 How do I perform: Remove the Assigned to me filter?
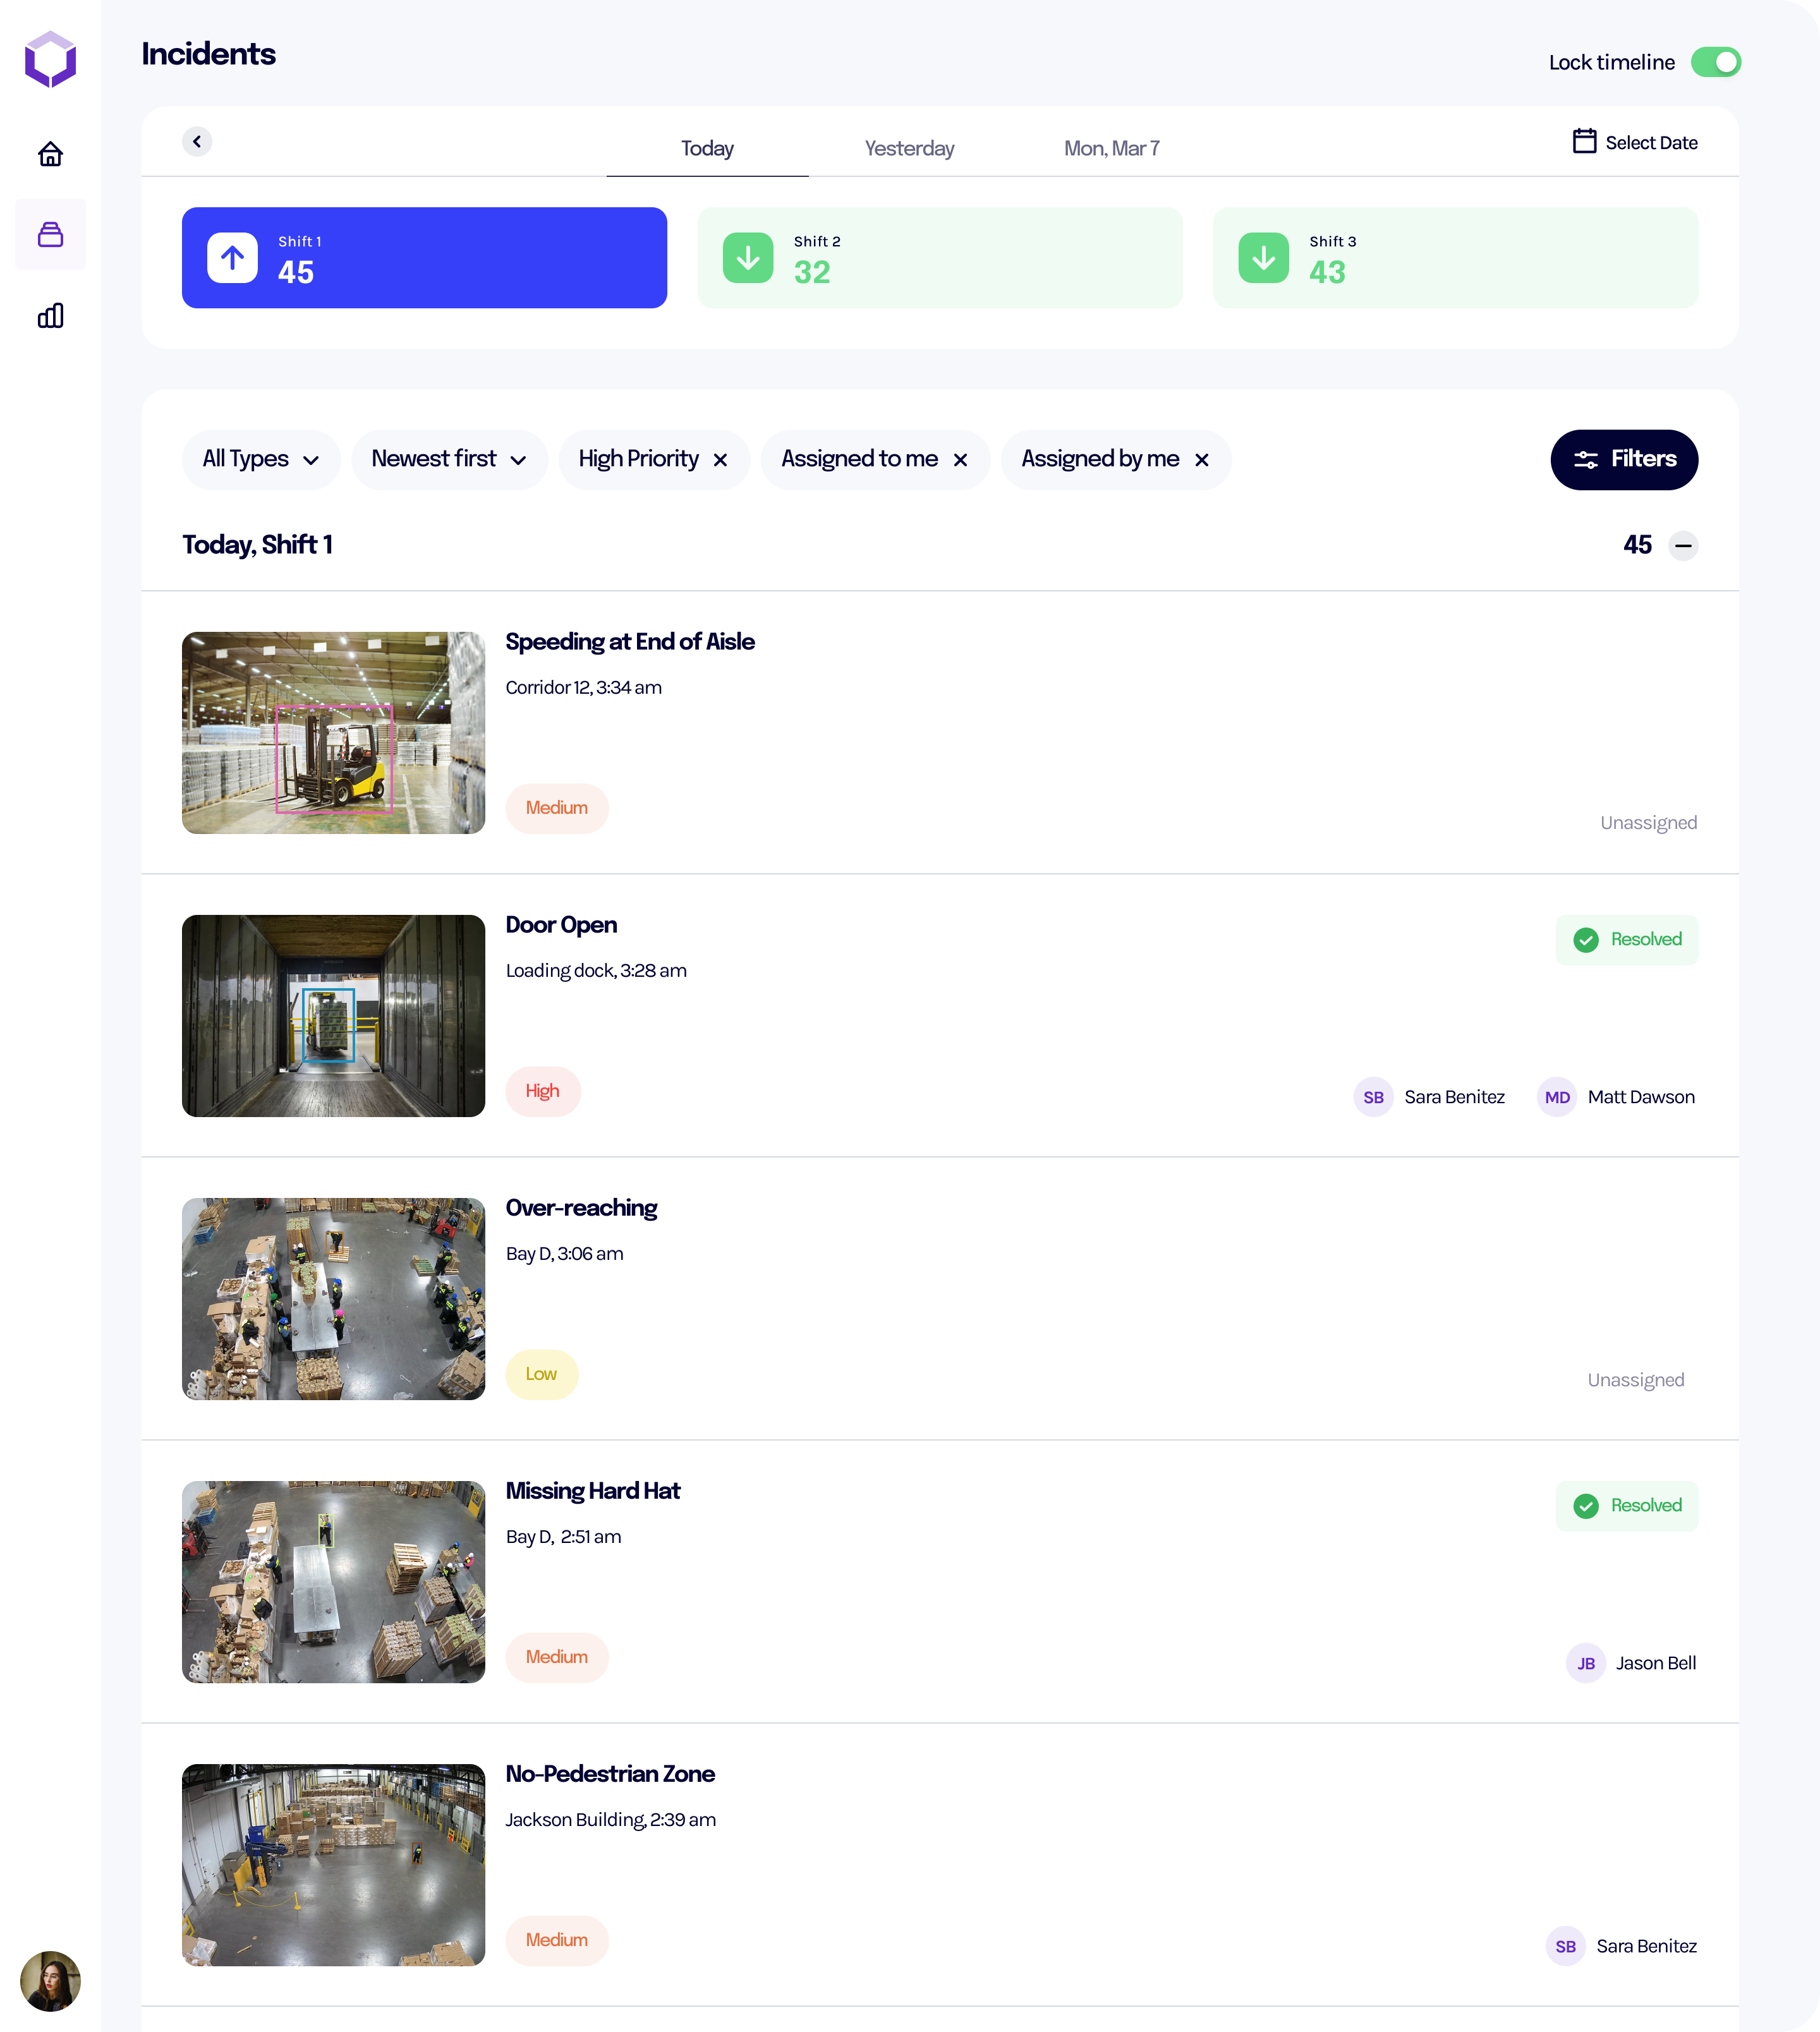960,460
